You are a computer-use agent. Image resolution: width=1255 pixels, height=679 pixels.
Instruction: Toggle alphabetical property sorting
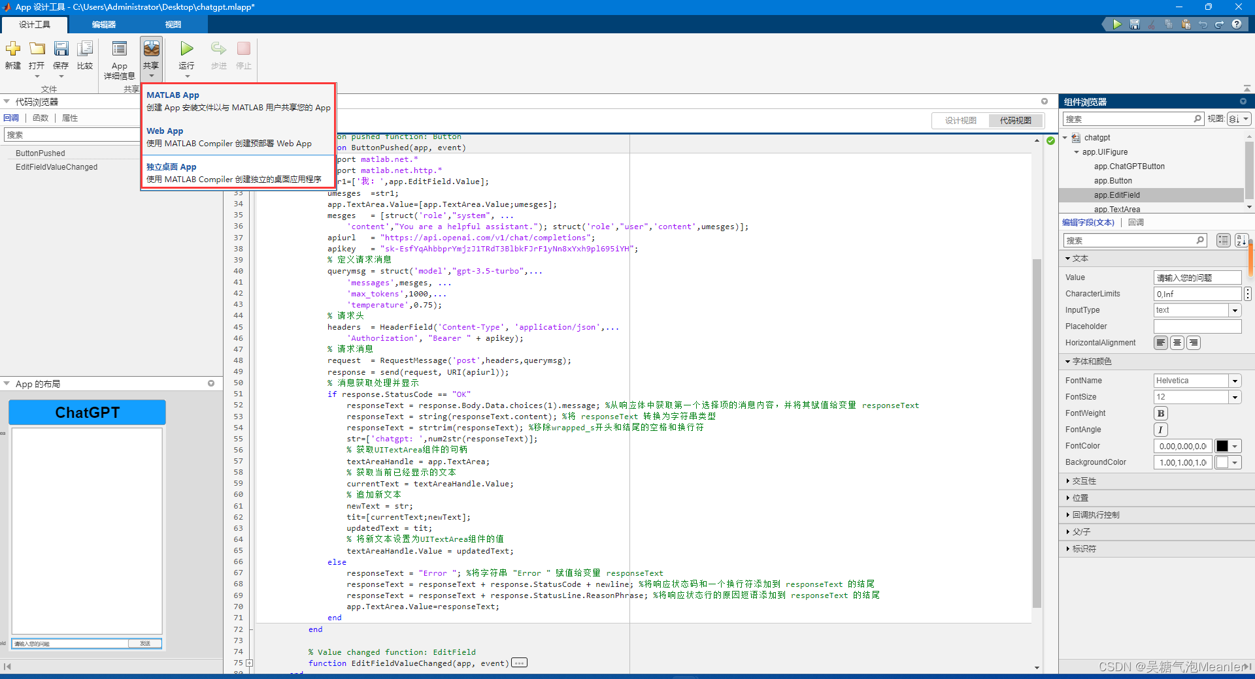coord(1241,240)
